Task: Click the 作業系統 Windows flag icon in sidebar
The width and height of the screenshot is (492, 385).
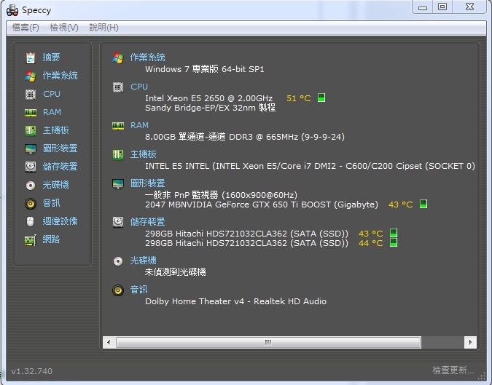Action: click(x=31, y=76)
